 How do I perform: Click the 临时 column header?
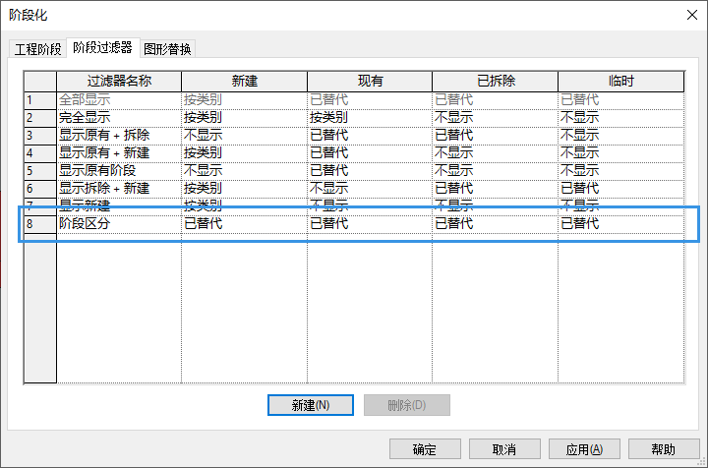point(621,82)
